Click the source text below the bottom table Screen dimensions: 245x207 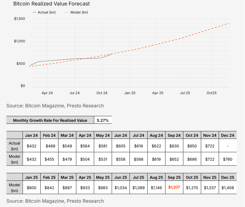point(55,201)
